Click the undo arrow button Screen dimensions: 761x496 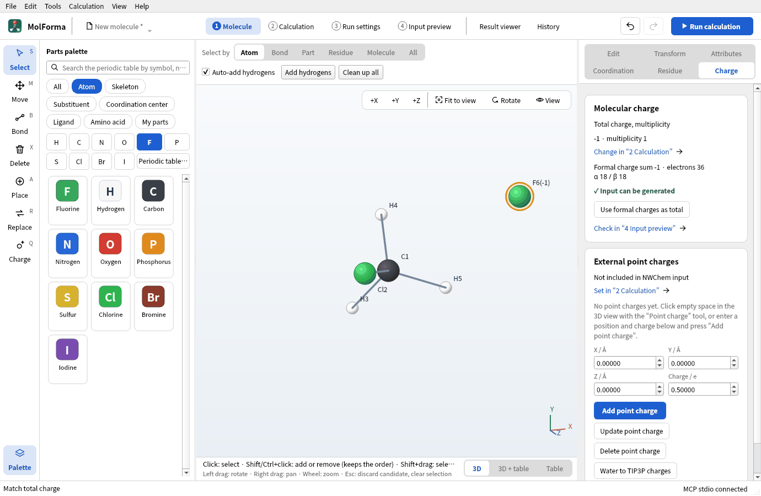[x=630, y=26]
